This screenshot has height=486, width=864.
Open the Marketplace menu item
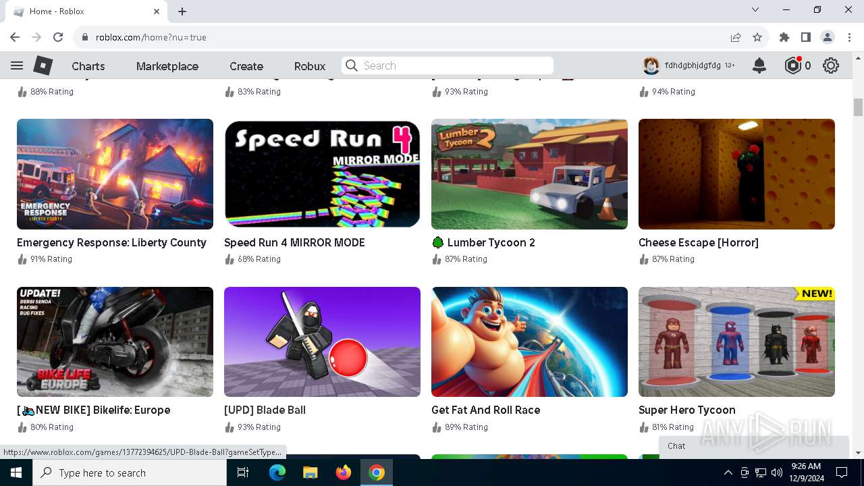click(x=167, y=66)
